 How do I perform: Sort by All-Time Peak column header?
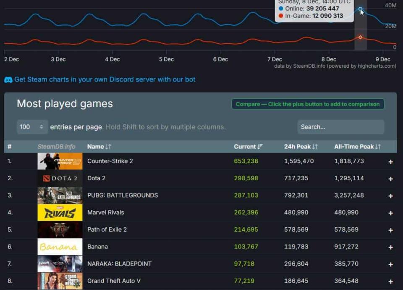tap(357, 147)
